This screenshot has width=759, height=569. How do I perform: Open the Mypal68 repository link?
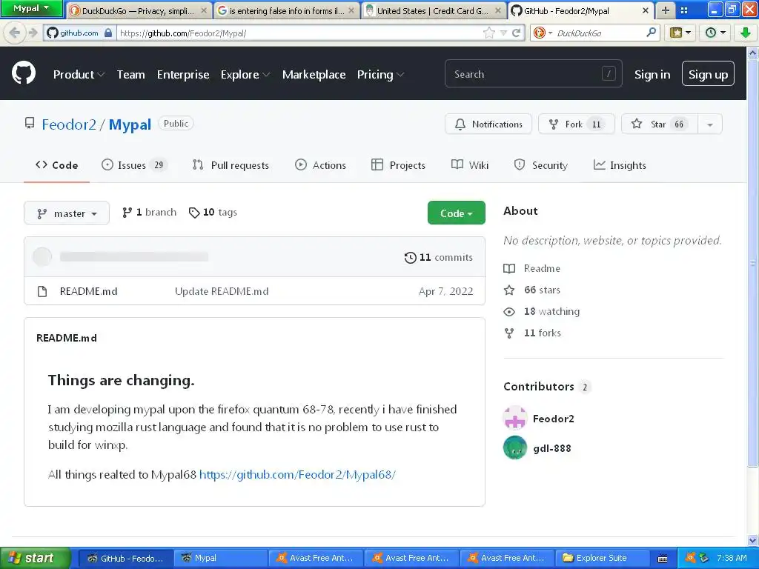[297, 475]
